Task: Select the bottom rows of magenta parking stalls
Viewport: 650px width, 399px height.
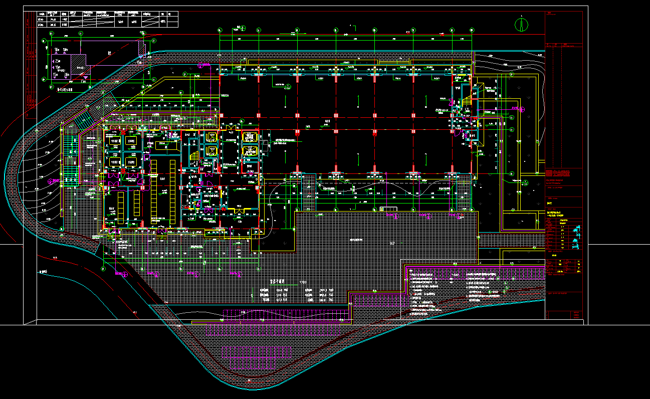Action: coord(256,351)
